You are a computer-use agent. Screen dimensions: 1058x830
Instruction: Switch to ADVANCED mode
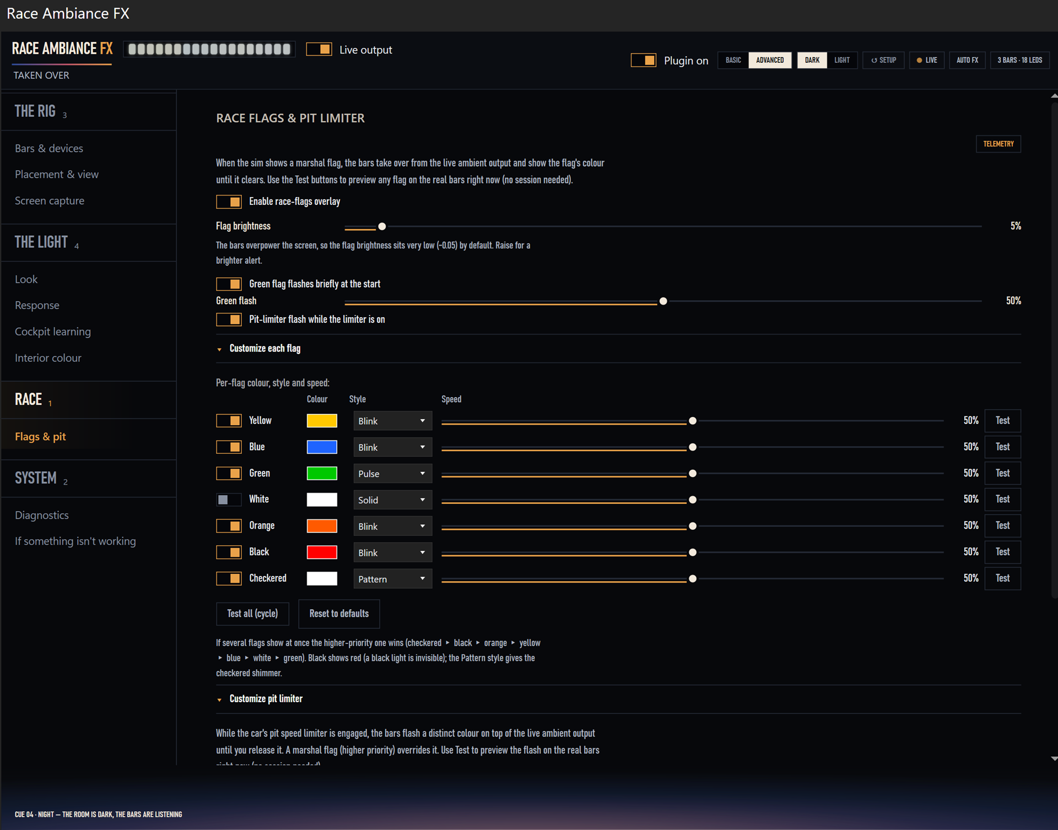pos(769,60)
